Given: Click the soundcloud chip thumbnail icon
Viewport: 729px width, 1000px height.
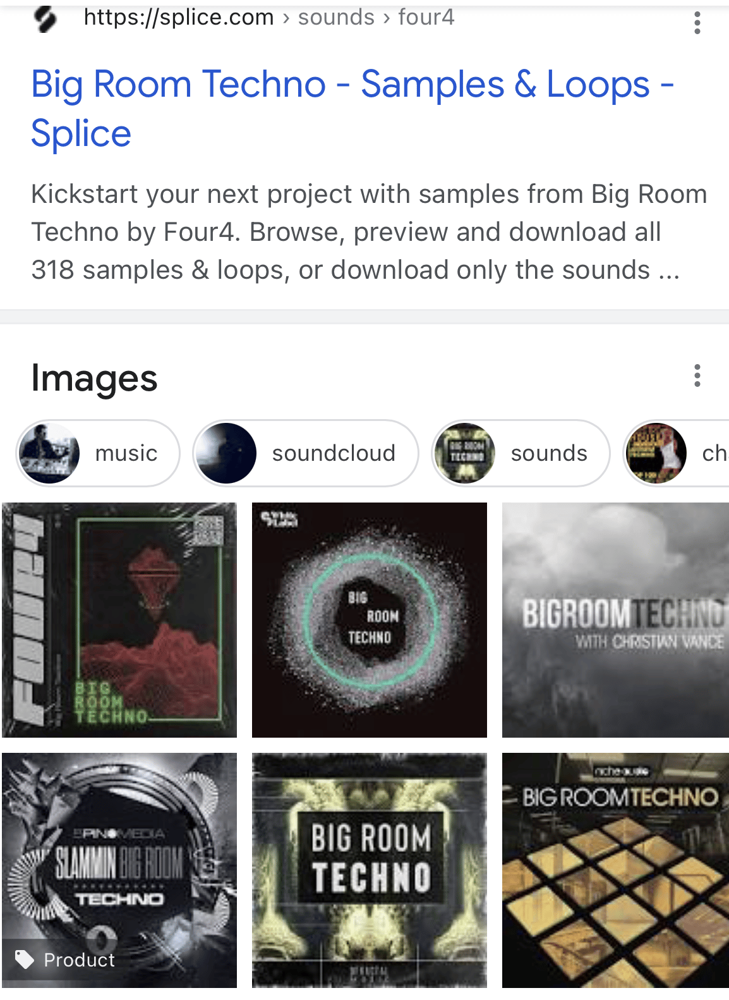Looking at the screenshot, I should [226, 453].
